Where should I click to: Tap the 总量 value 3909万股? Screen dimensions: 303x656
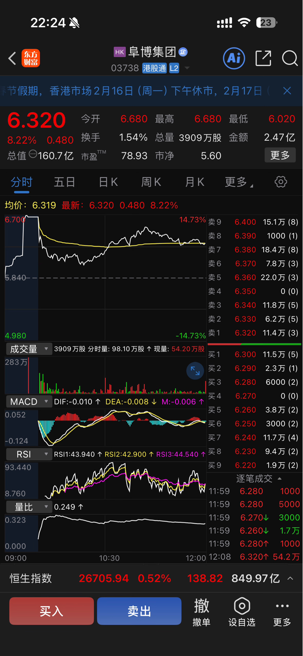(200, 138)
